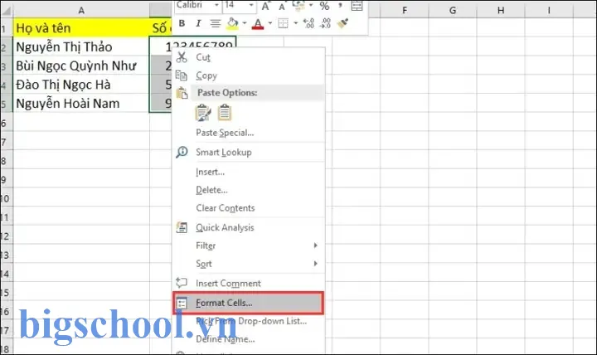Viewport: 597px width, 355px height.
Task: Click the Paste option with brush icon
Action: (203, 113)
